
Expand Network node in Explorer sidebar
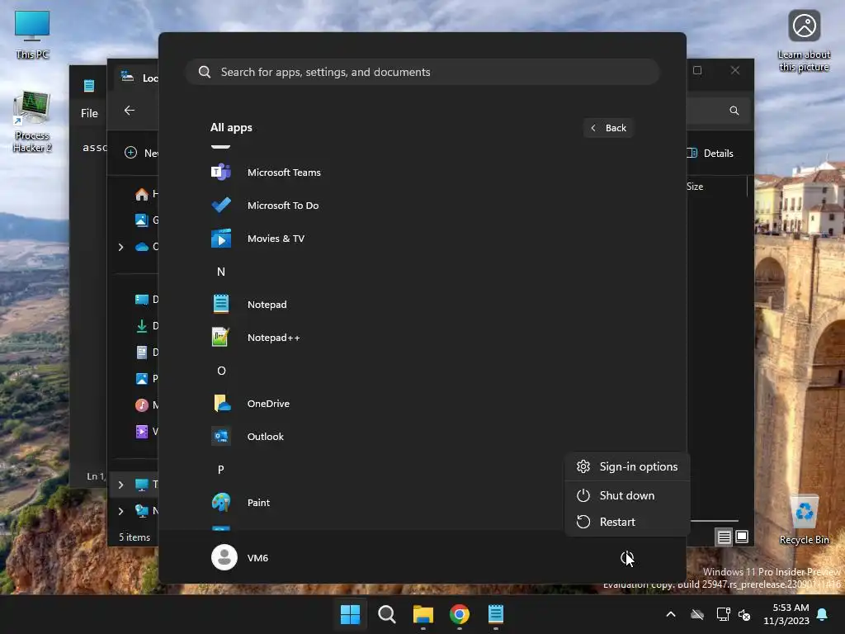point(120,511)
